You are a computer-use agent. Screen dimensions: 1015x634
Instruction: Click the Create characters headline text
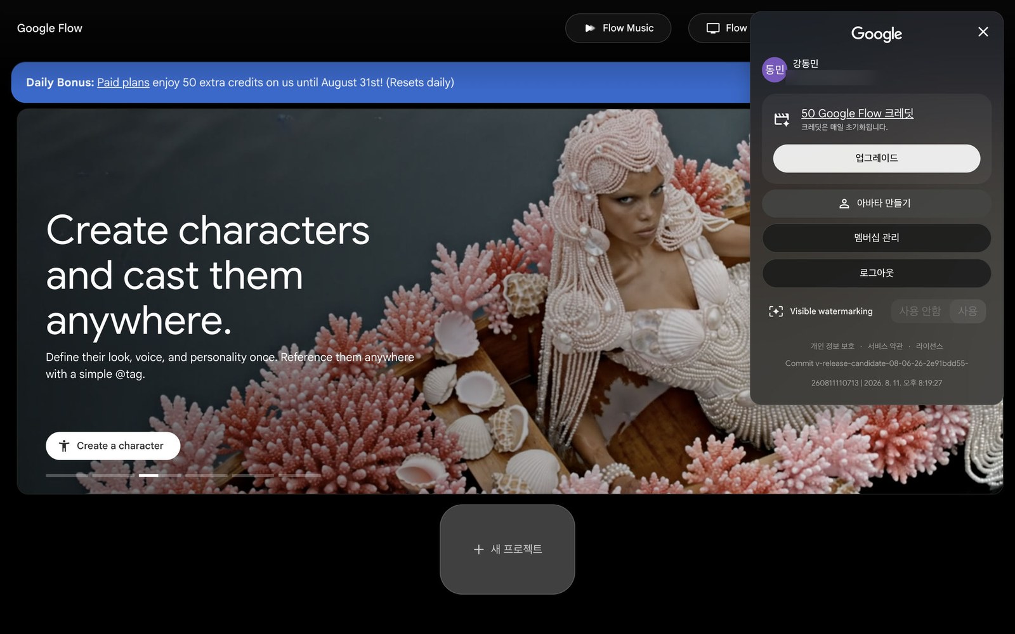click(207, 275)
